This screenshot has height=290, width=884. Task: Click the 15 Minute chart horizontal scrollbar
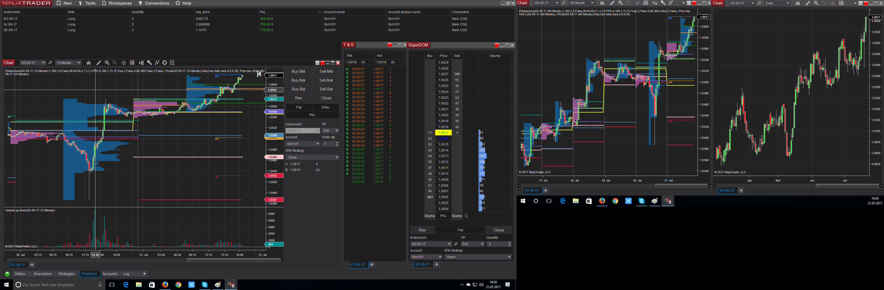[234, 260]
